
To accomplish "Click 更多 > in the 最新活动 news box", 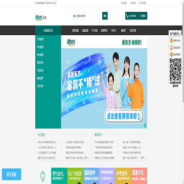I will pos(143,158).
